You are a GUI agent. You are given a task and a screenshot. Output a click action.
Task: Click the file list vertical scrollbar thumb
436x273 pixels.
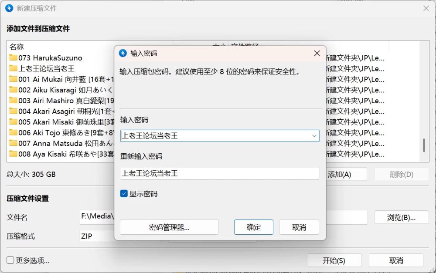[424, 145]
